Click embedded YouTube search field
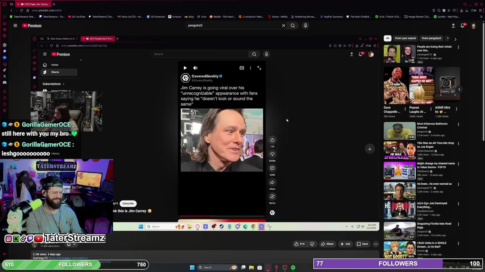The image size is (485, 272). pos(200,54)
